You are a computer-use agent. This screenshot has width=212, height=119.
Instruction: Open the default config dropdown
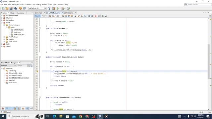tap(37, 8)
